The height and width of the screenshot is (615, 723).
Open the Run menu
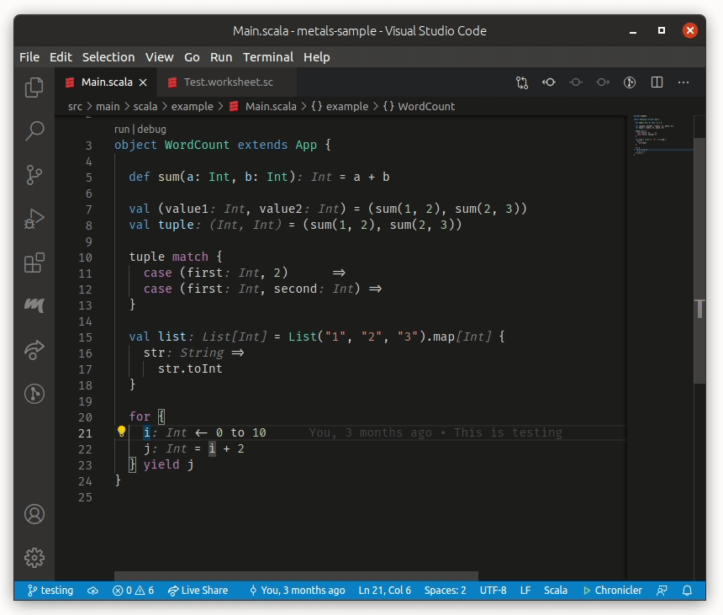coord(221,57)
